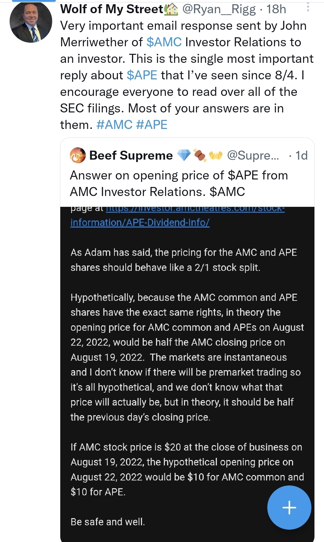This screenshot has height=542, width=324.
Task: Tap the diamond emoji after Beef Supreme
Action: (x=184, y=155)
